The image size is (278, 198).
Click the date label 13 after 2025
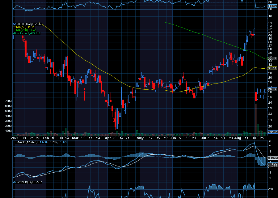[x=24, y=138]
